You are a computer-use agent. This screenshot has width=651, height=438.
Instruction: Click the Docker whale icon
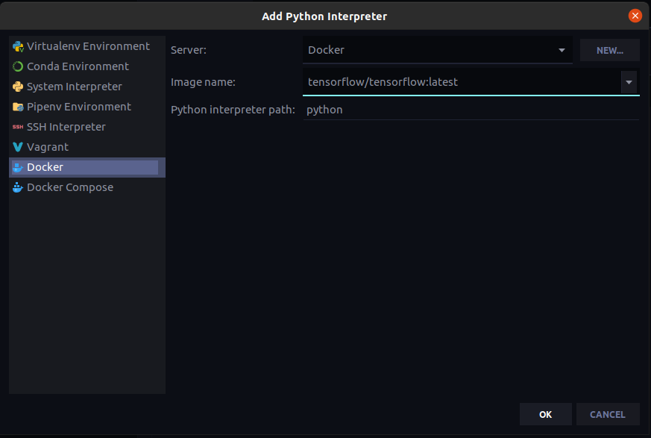(18, 167)
